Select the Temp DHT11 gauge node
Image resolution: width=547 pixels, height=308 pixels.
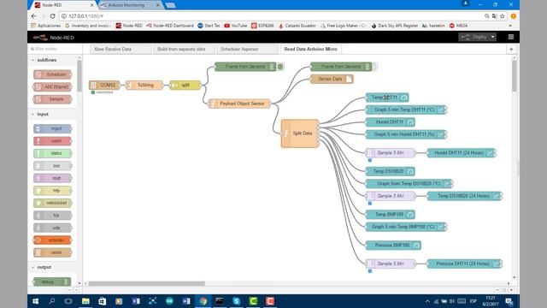pos(387,98)
